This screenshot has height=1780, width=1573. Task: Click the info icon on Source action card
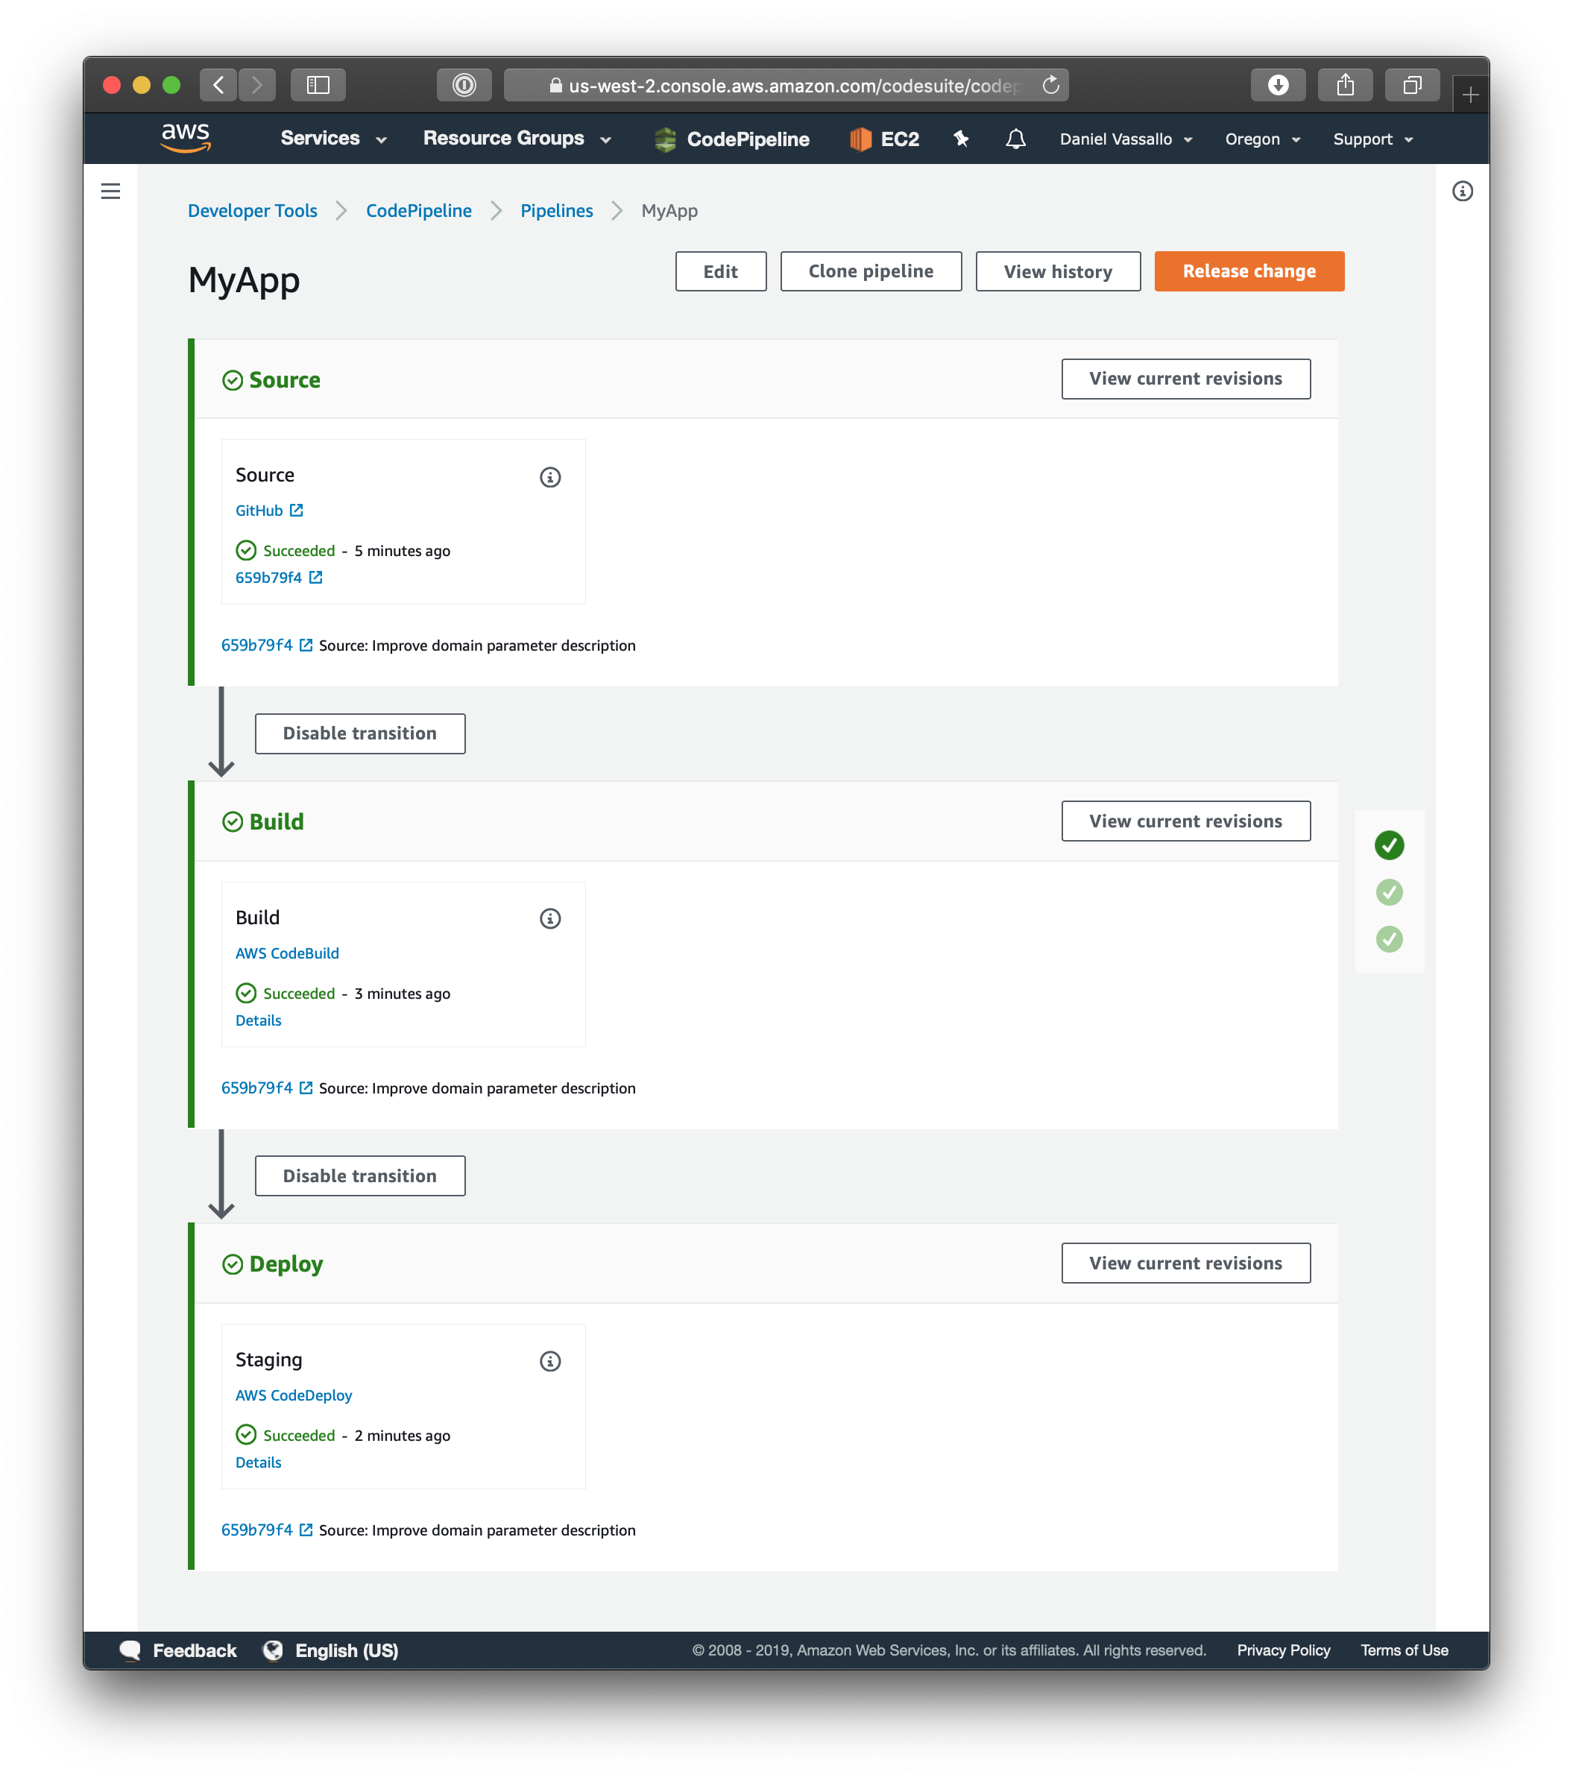point(549,477)
